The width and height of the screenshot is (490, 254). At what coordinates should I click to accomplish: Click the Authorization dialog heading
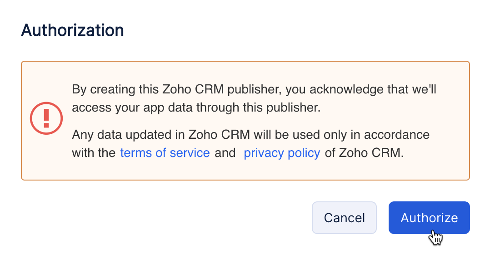click(x=73, y=30)
